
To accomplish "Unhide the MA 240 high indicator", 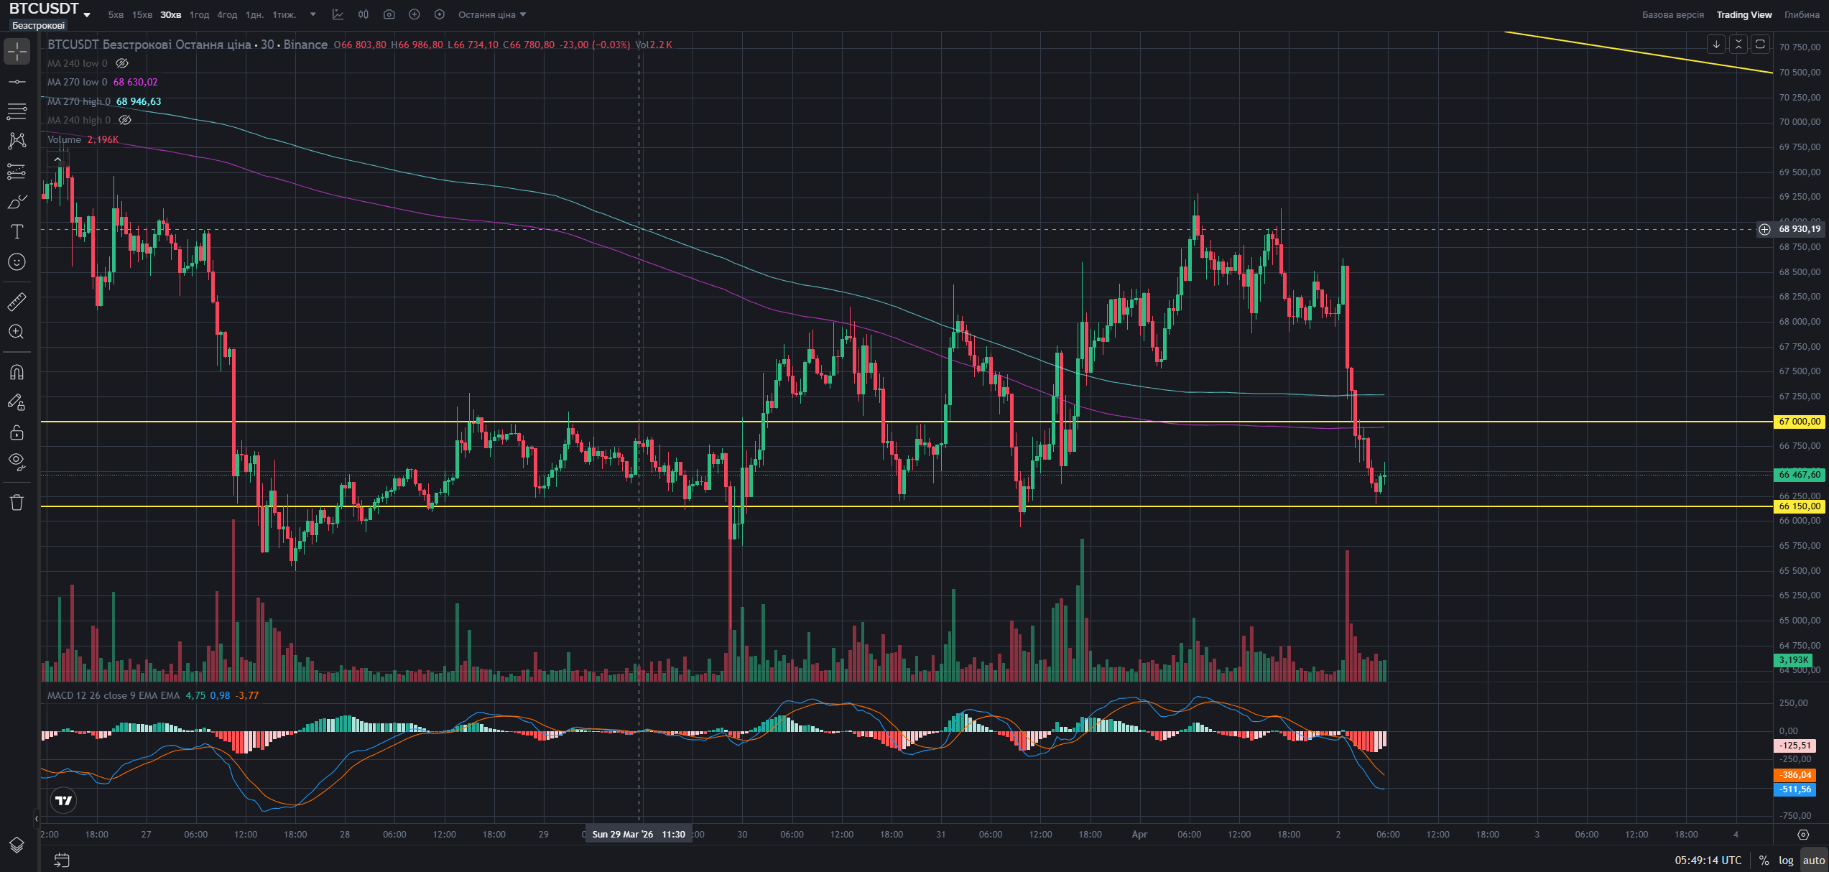I will pyautogui.click(x=125, y=120).
